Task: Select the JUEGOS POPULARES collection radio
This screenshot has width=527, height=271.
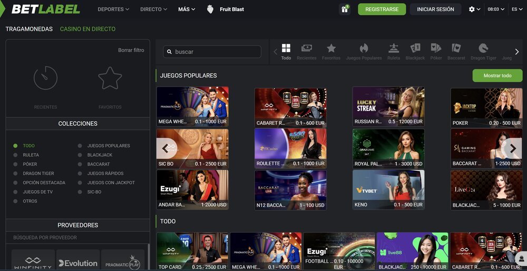Action: click(x=80, y=145)
